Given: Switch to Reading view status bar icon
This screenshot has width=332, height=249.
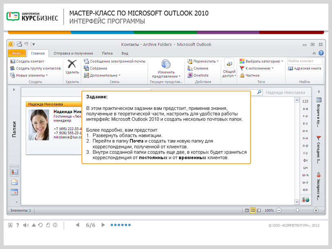Looking at the screenshot, I should (259, 210).
